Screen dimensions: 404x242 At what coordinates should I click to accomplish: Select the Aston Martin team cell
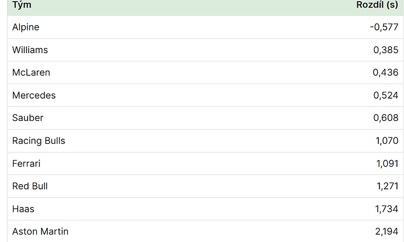[x=40, y=231]
